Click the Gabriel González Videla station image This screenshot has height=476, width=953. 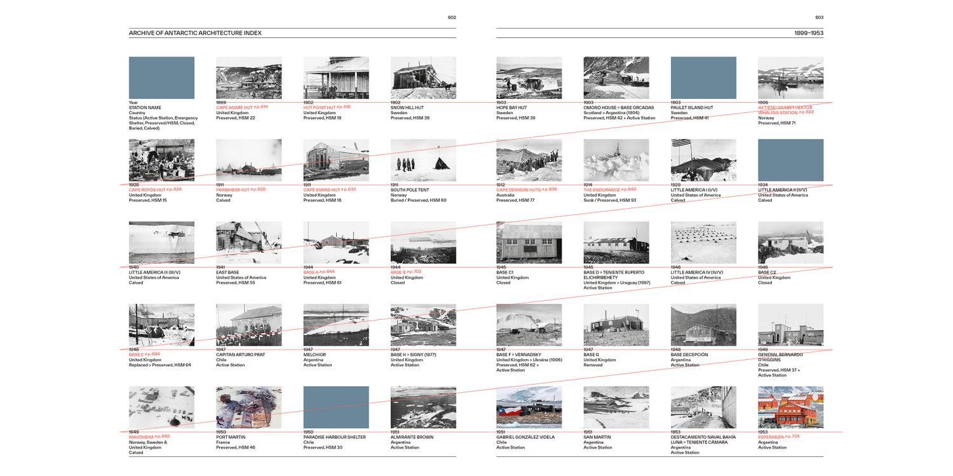529,407
